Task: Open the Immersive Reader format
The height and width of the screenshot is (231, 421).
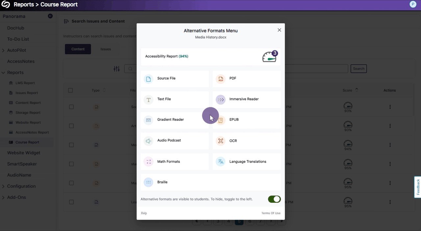Action: tap(247, 99)
